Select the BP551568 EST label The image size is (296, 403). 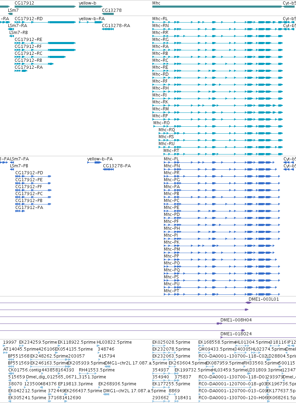pyautogui.click(x=19, y=356)
